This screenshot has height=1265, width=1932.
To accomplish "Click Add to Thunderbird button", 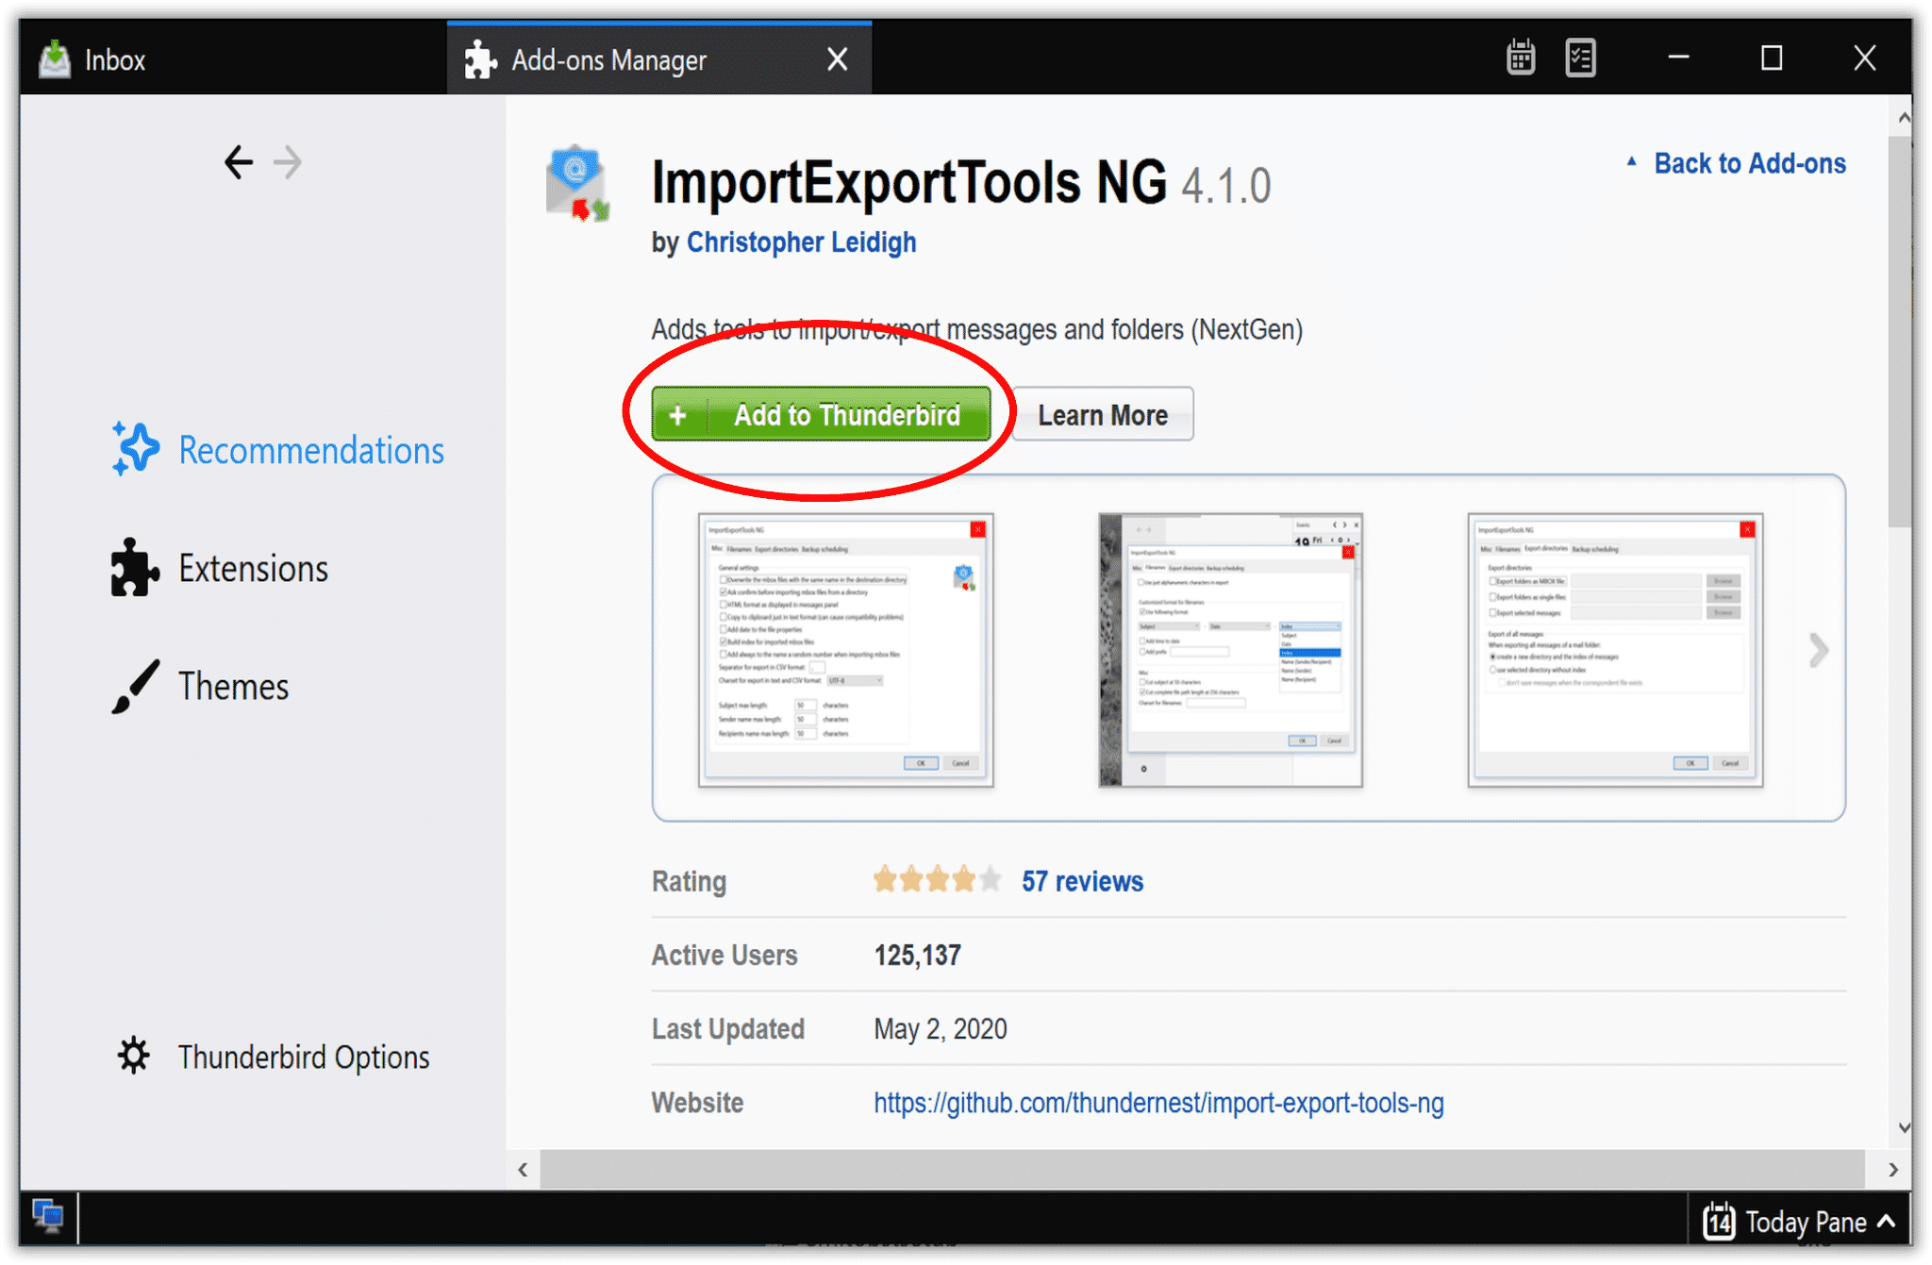I will (x=821, y=414).
